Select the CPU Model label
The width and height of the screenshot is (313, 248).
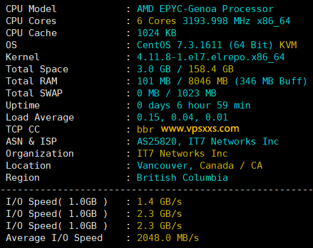point(31,9)
